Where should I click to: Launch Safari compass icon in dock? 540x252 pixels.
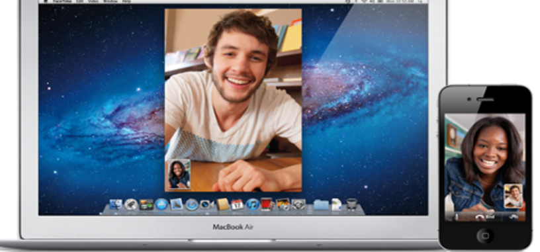pos(192,204)
